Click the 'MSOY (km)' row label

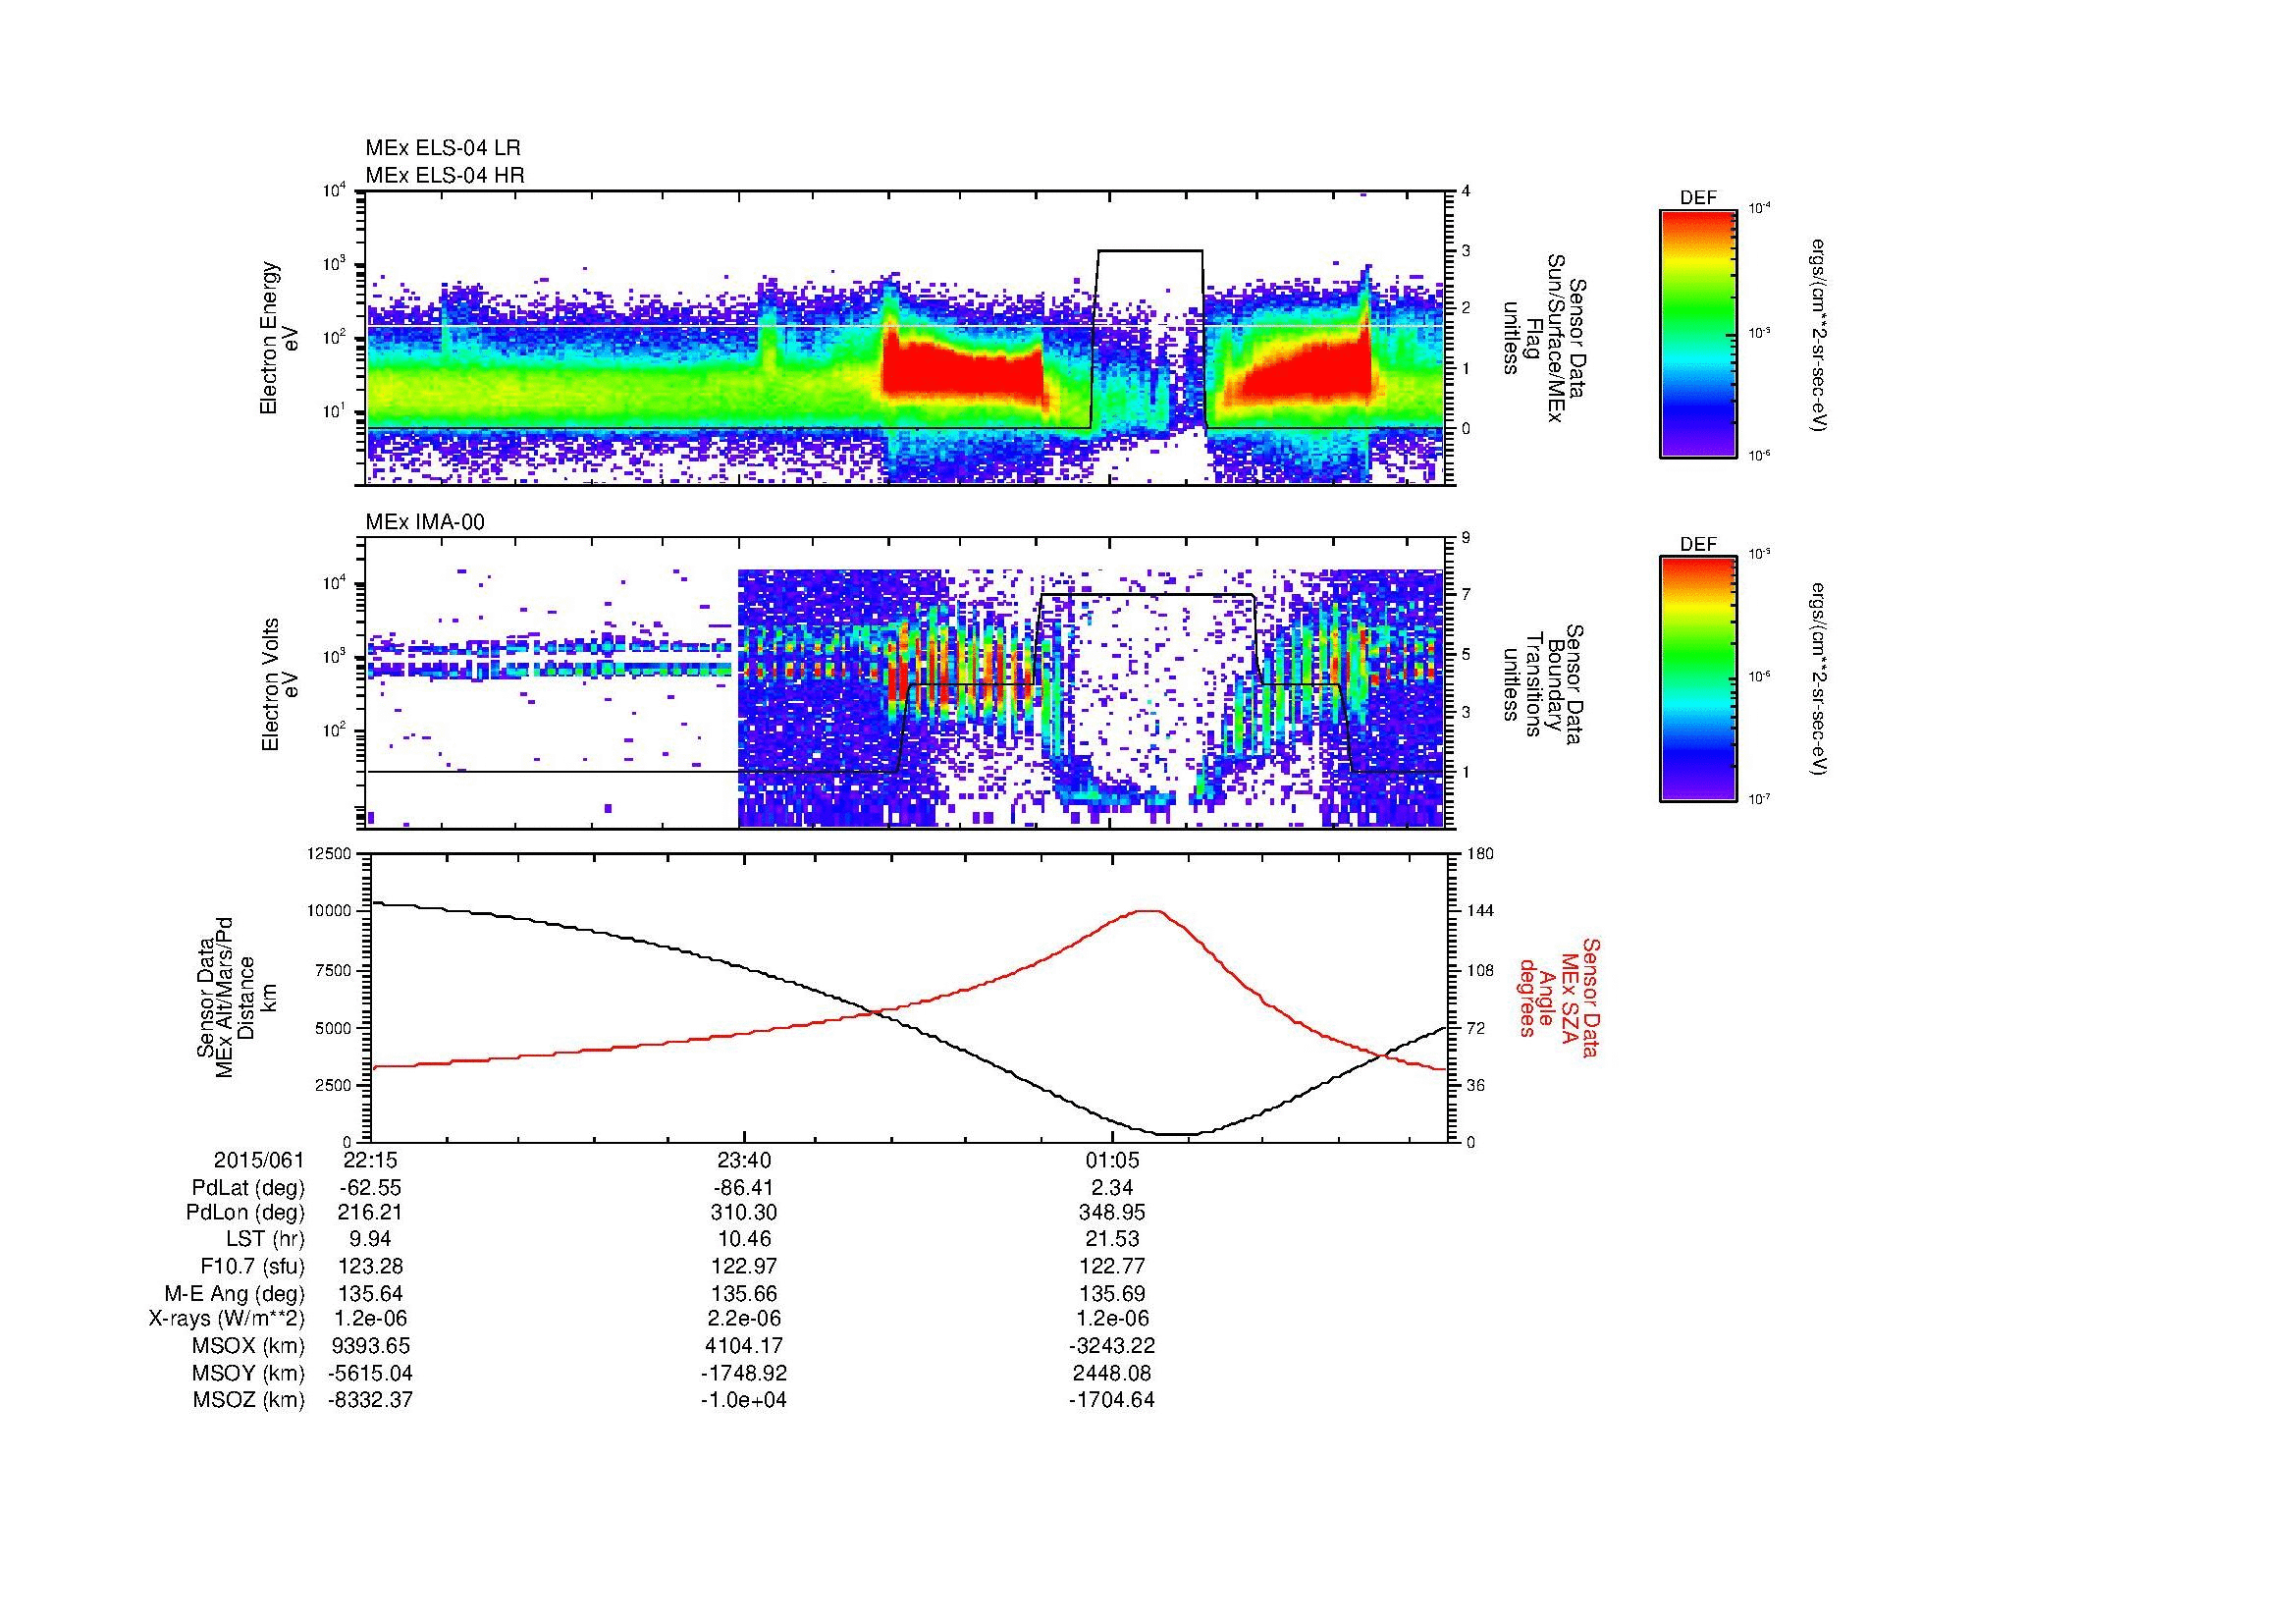tap(249, 1373)
